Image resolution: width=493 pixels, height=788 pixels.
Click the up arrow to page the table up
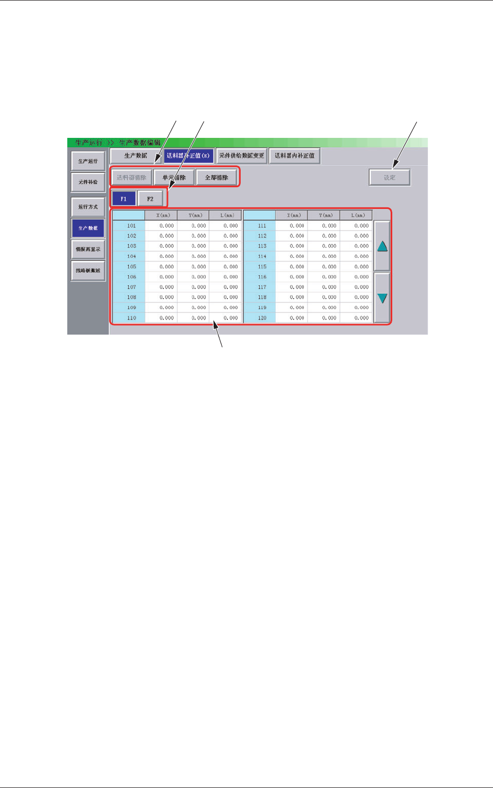tap(382, 246)
